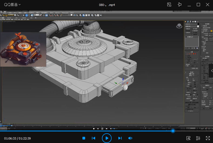Open the QQ影音 main menu dropdown
The height and width of the screenshot is (143, 213).
[12, 5]
